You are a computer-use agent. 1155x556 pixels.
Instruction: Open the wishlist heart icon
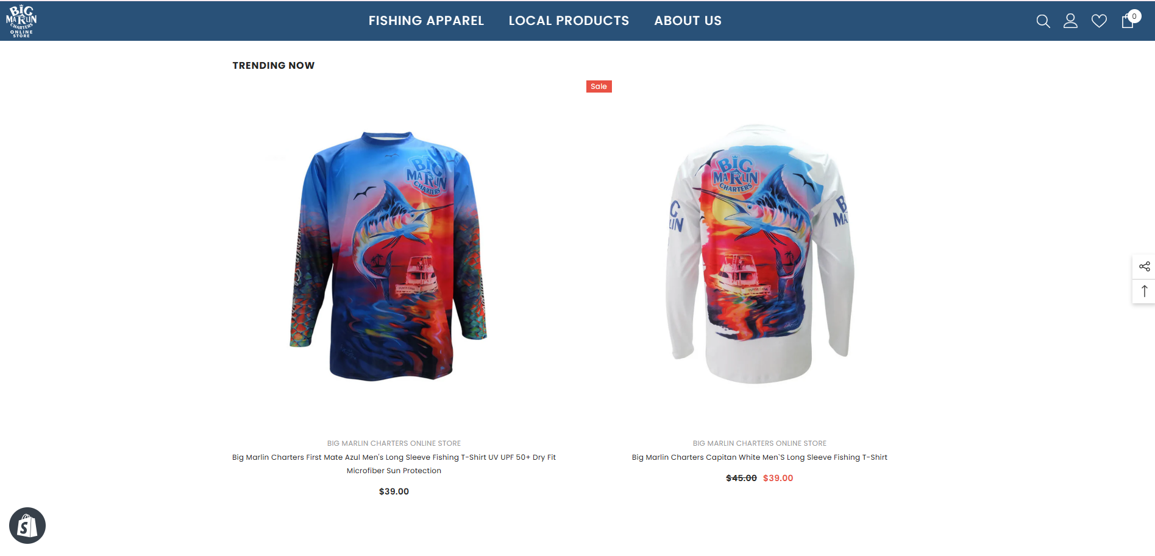1099,21
